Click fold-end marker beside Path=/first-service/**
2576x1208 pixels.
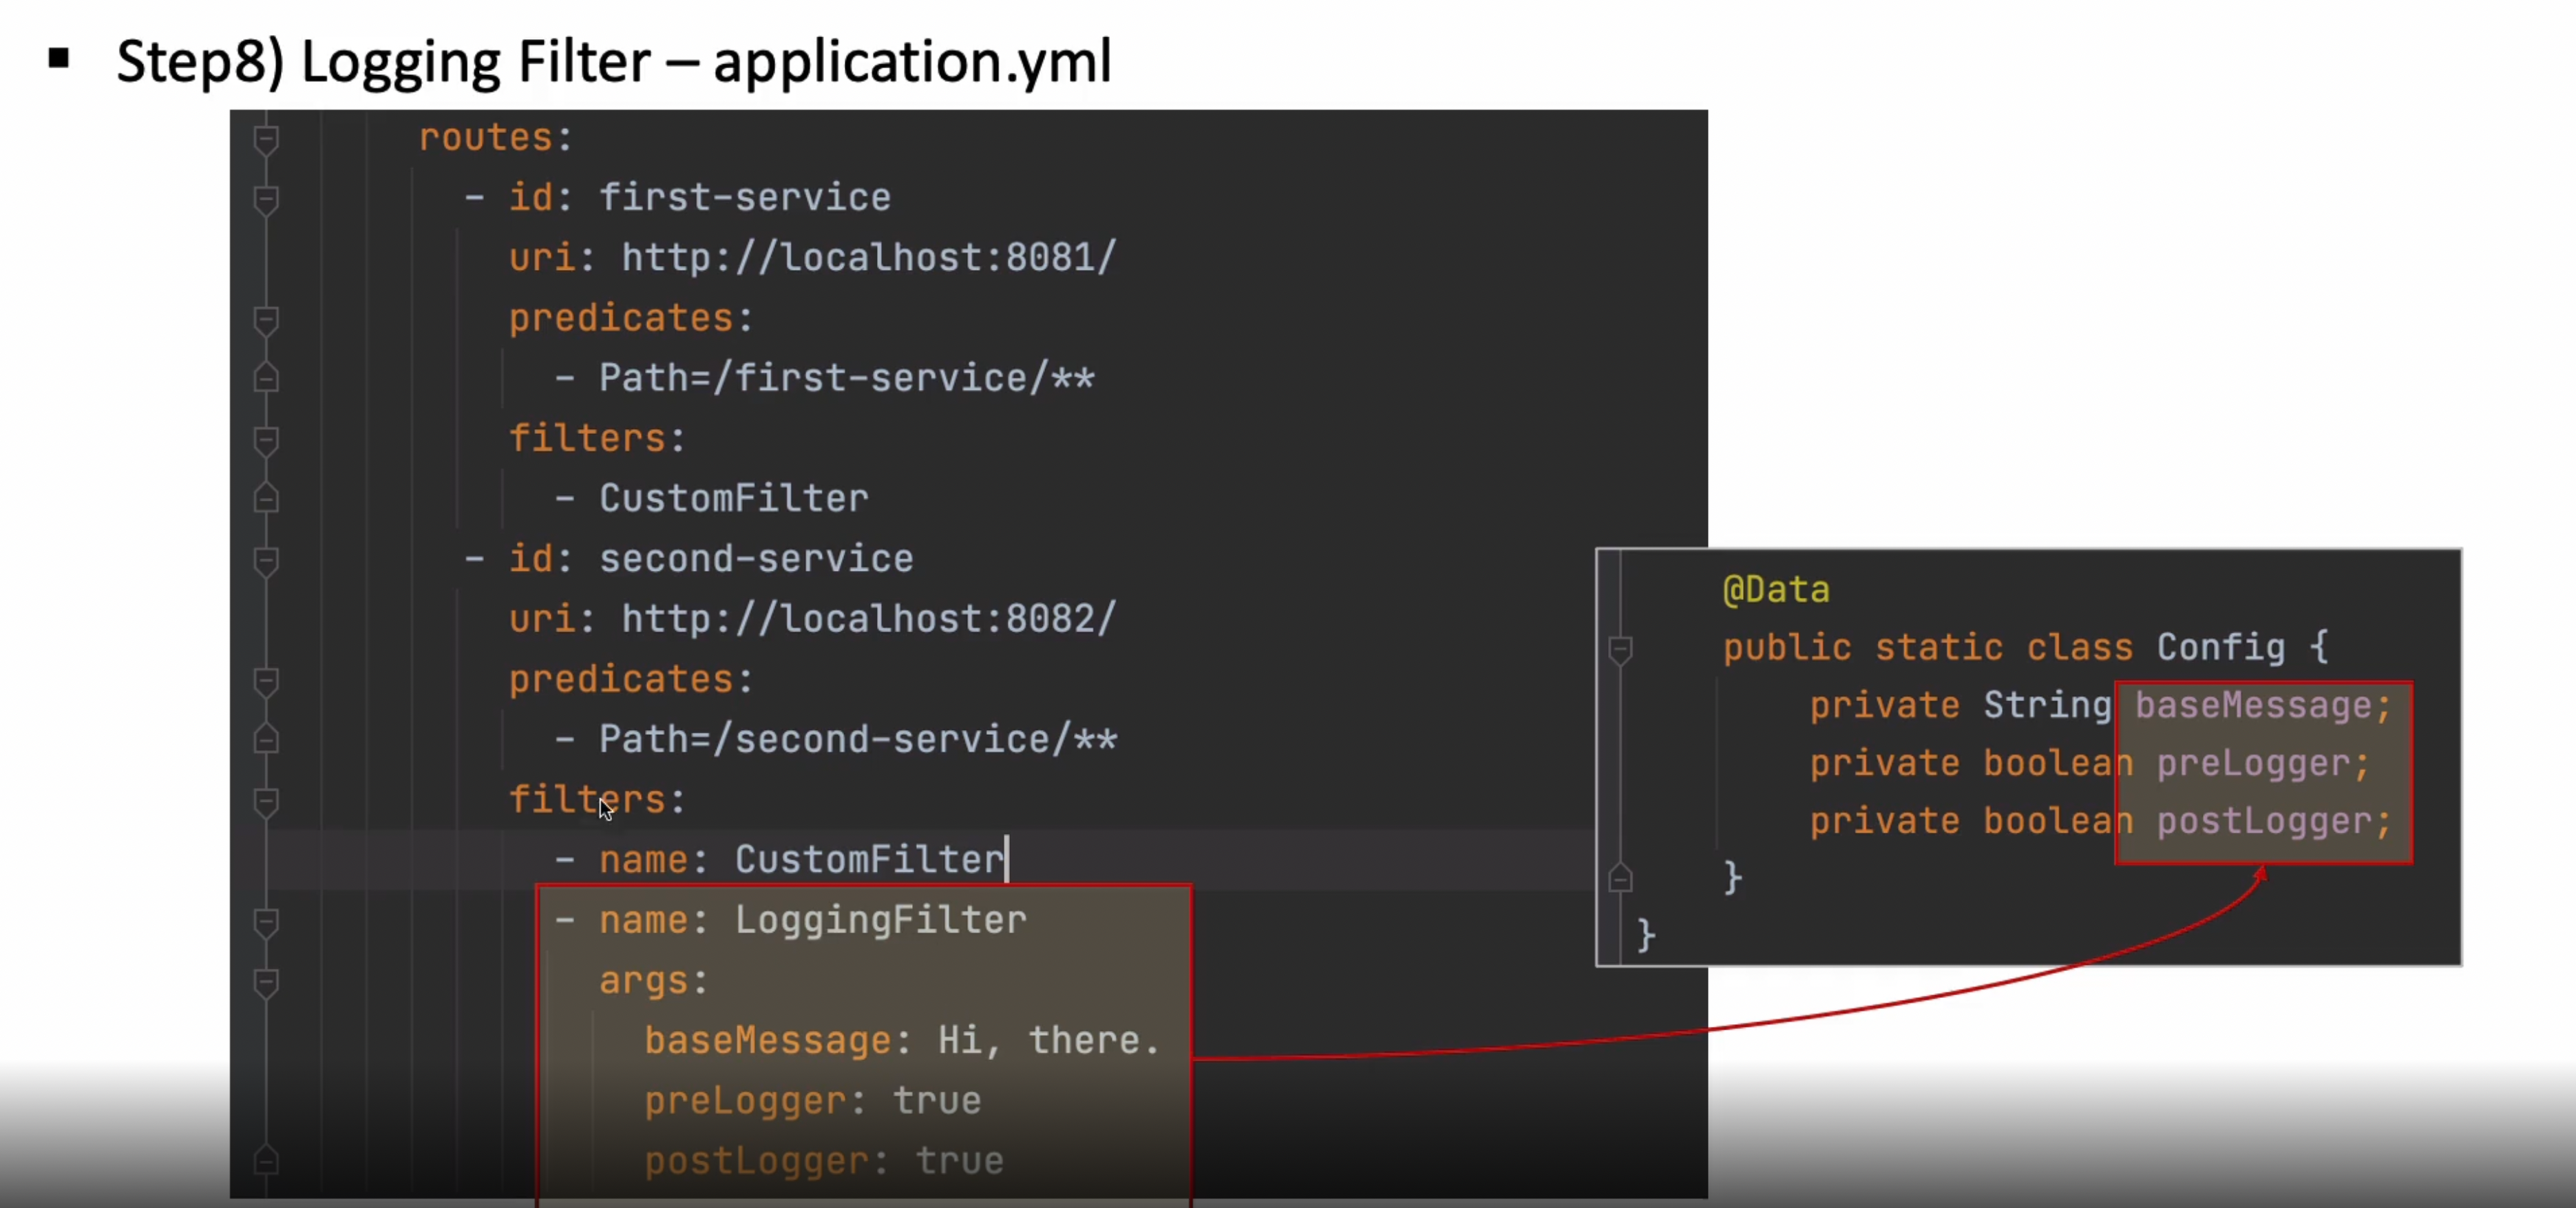pyautogui.click(x=265, y=377)
